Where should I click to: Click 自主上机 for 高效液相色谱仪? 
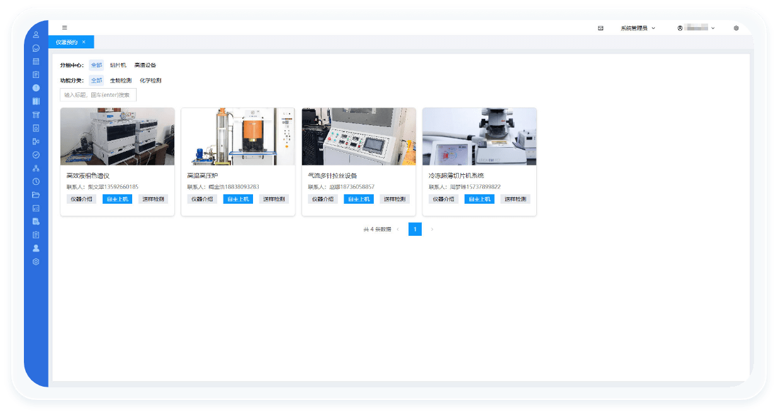117,199
